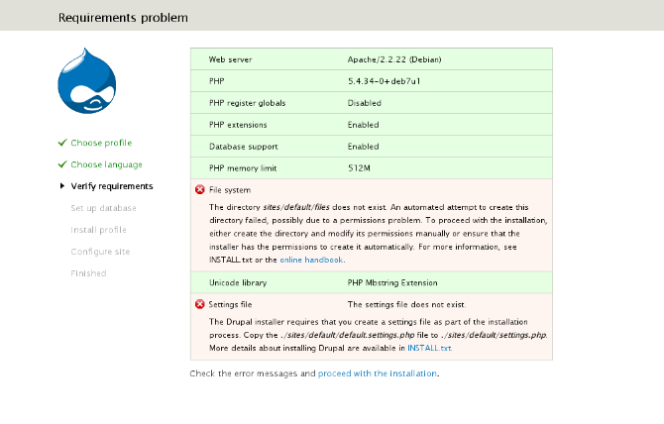This screenshot has height=424, width=664.
Task: Click the PHP Mbstring Extension value
Action: coord(392,283)
